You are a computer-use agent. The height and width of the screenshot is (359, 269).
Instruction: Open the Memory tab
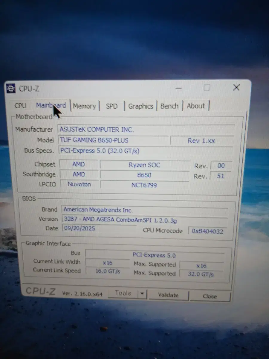click(84, 106)
